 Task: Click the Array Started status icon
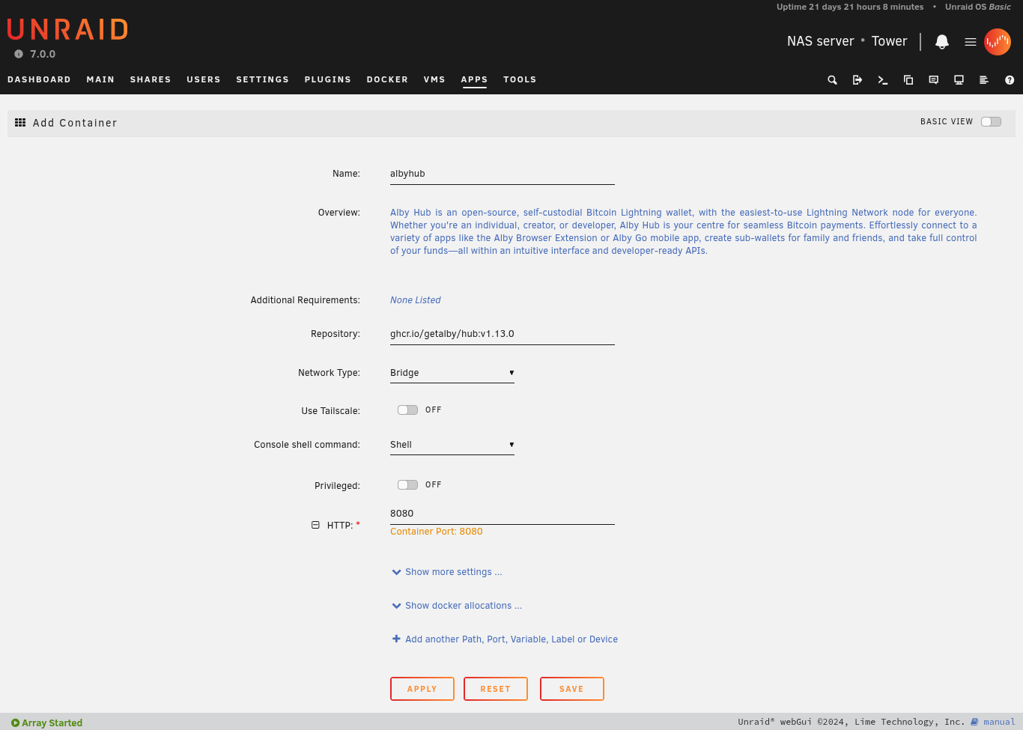click(x=15, y=723)
